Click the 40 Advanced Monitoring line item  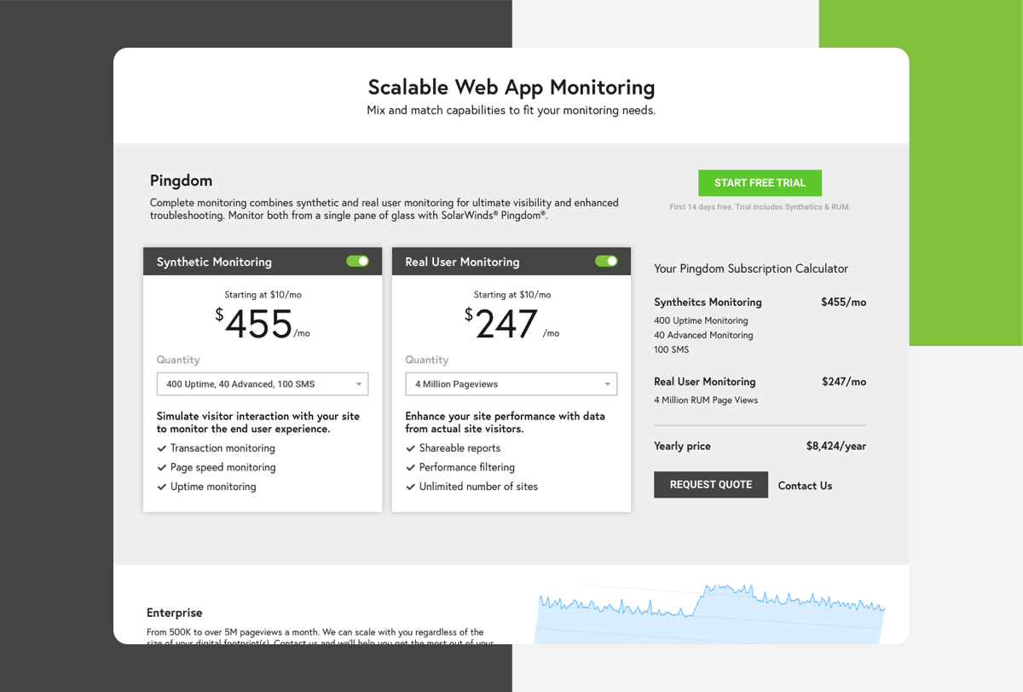click(x=703, y=335)
